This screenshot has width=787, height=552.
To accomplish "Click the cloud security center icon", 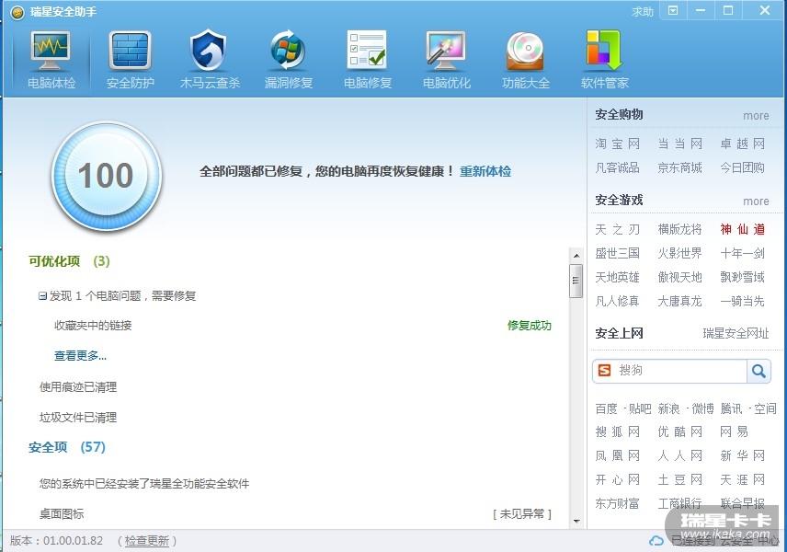I will click(x=656, y=541).
